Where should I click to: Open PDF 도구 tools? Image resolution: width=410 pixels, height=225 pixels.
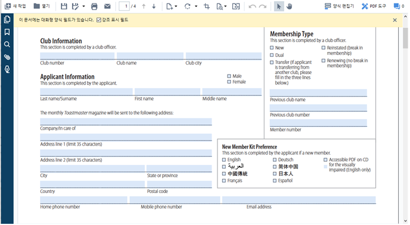(x=373, y=6)
